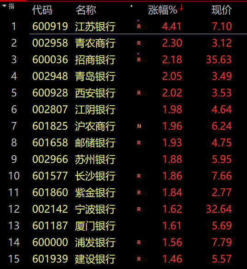Click the 代码 column header

[42, 10]
